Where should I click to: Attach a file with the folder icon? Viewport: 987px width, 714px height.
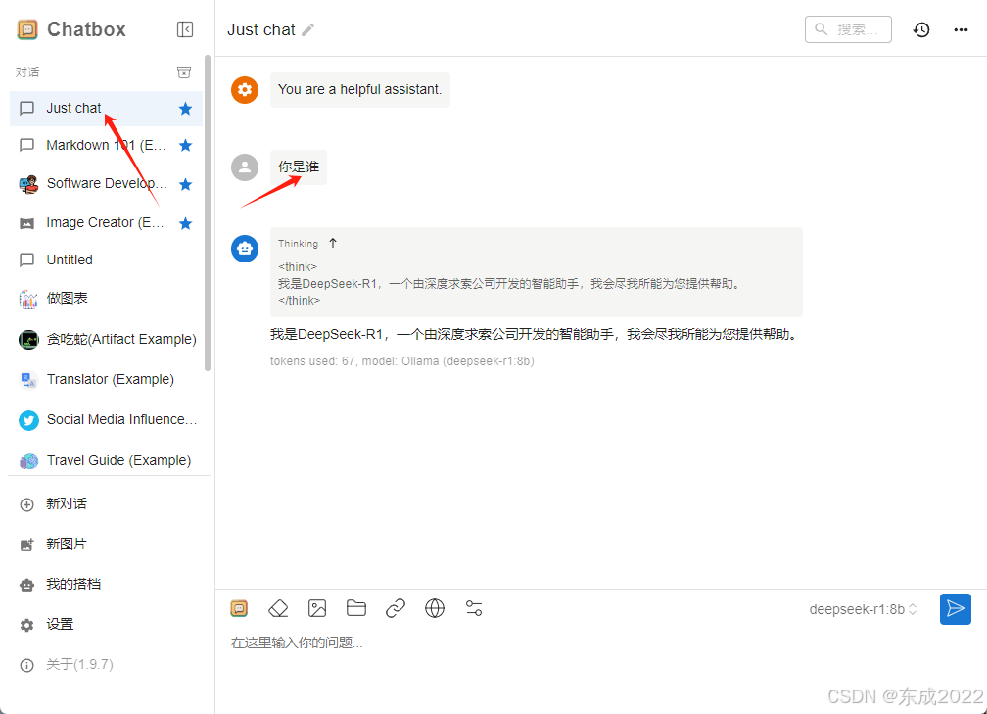click(x=356, y=608)
